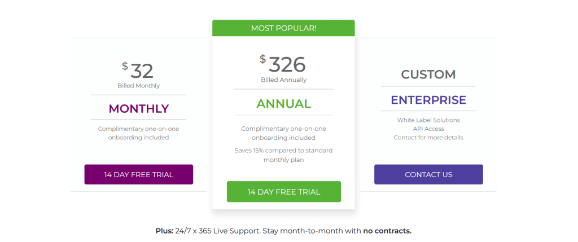
Task: Click the Contact for more details text
Action: click(428, 137)
